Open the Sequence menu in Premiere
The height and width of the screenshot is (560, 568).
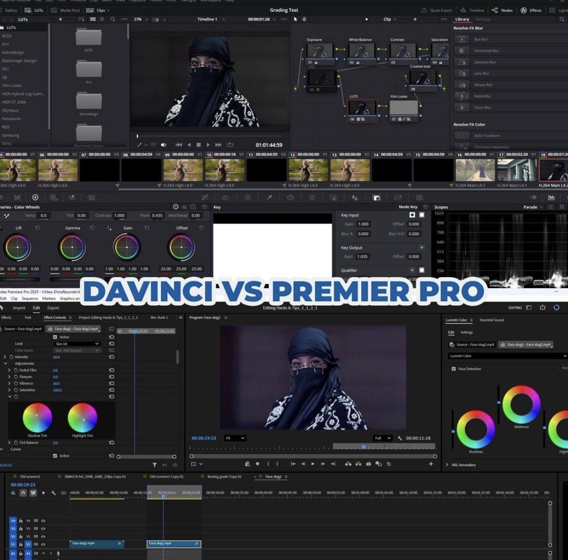(30, 299)
